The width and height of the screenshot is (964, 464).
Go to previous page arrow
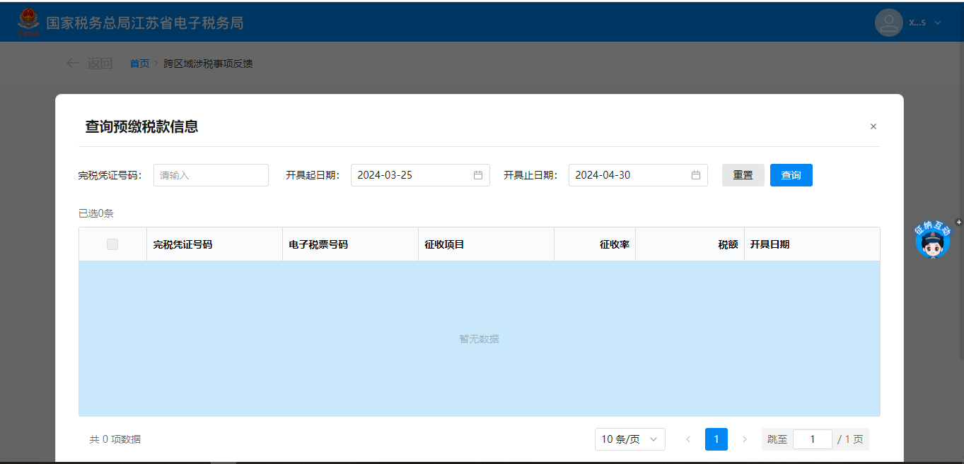click(688, 439)
